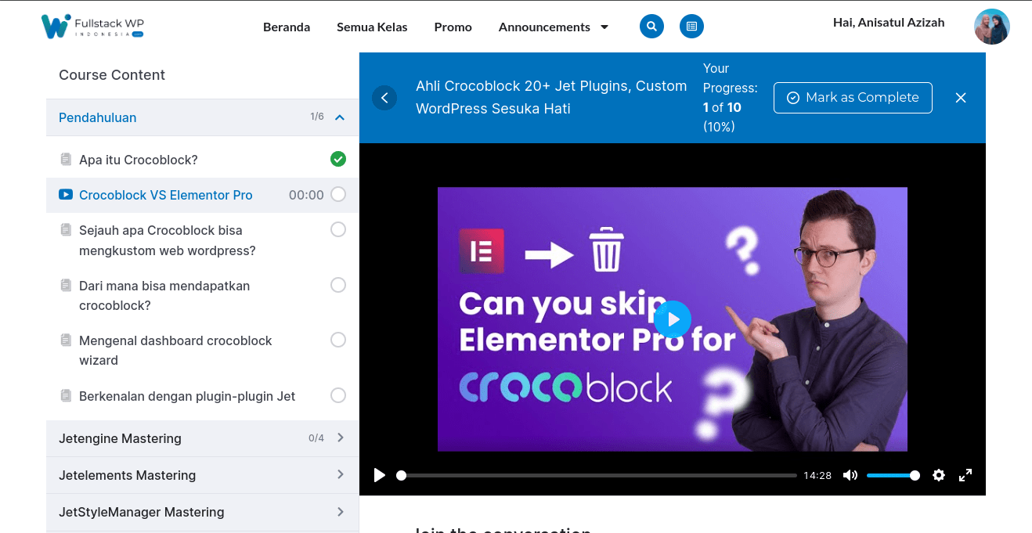Screen dimensions: 1032x533
Task: Click the play icon in player bar
Action: (x=380, y=475)
